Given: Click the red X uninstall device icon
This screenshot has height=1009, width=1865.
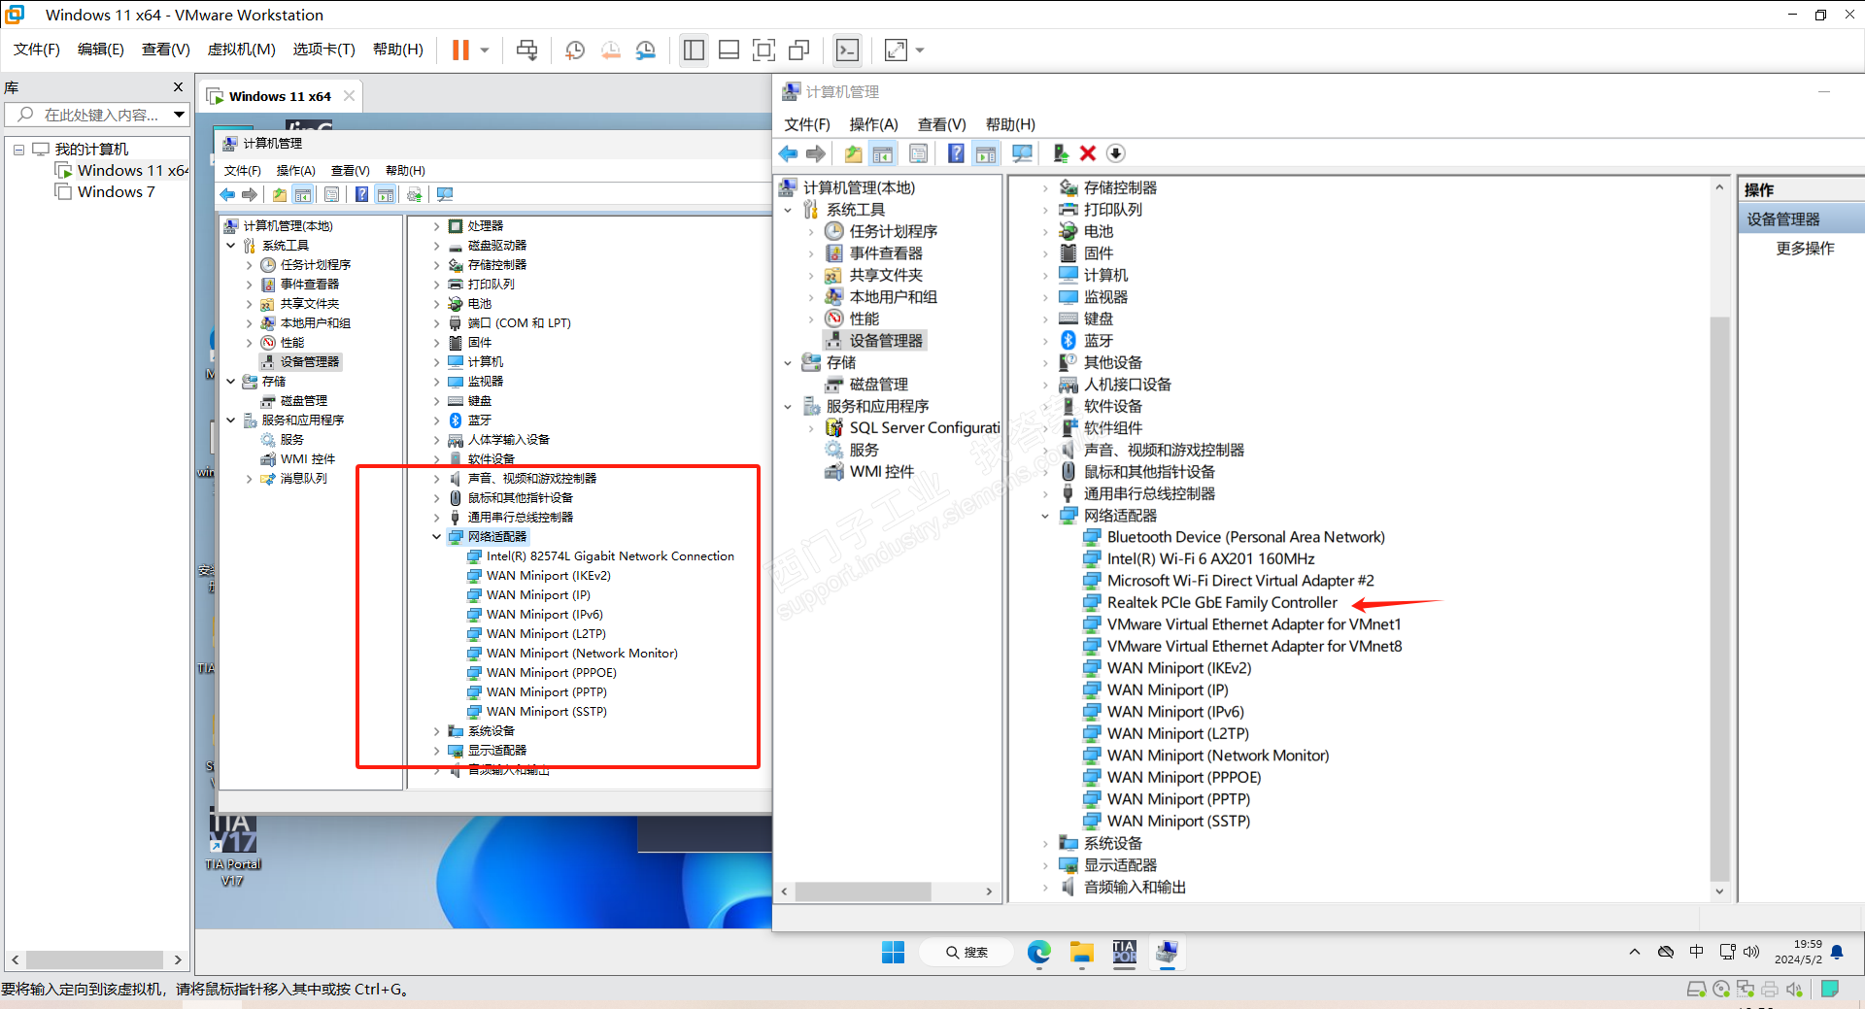Looking at the screenshot, I should 1088,153.
